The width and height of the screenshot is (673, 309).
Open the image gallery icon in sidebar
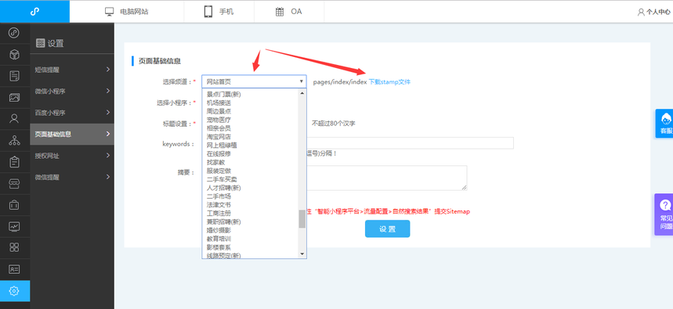(14, 97)
